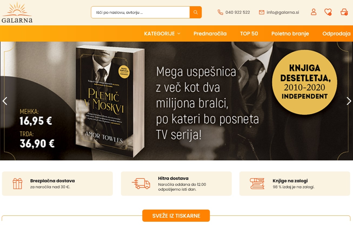Advance to the next banner slide

349,101
